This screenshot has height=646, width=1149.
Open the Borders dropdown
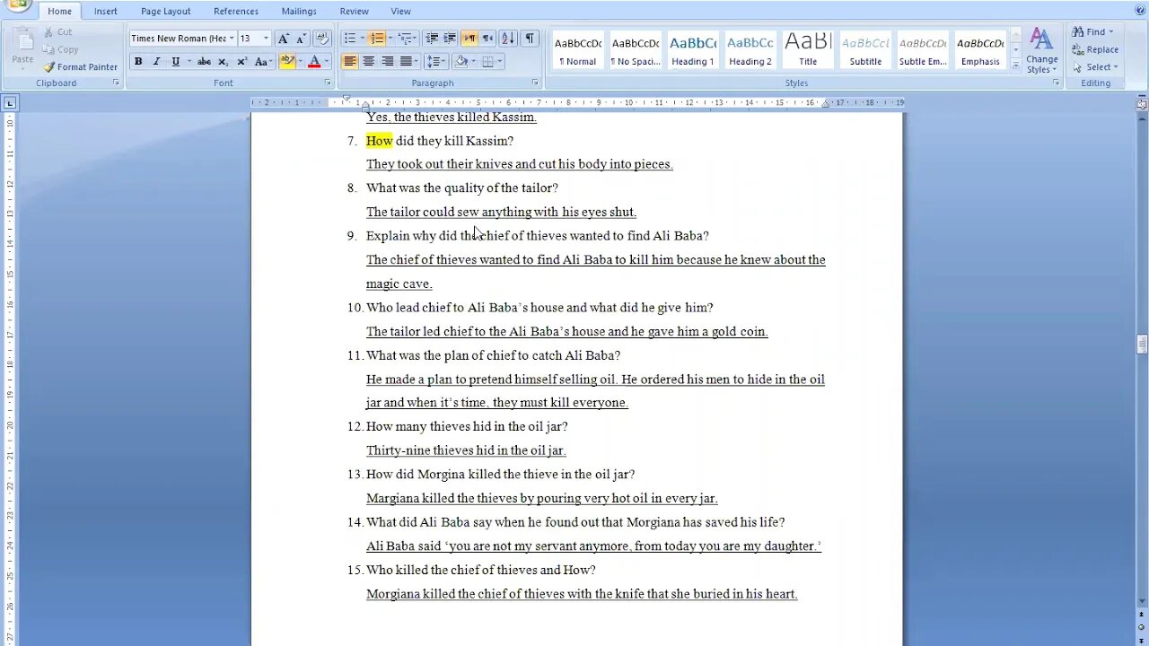tap(499, 62)
